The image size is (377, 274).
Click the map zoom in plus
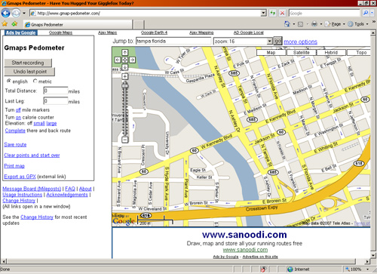pos(125,76)
